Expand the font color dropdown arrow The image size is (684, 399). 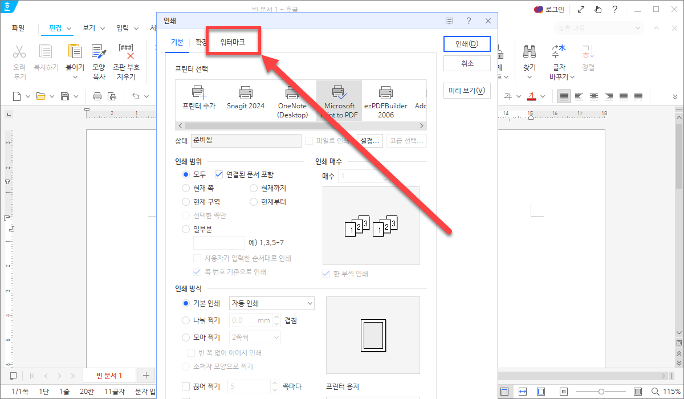pyautogui.click(x=543, y=96)
